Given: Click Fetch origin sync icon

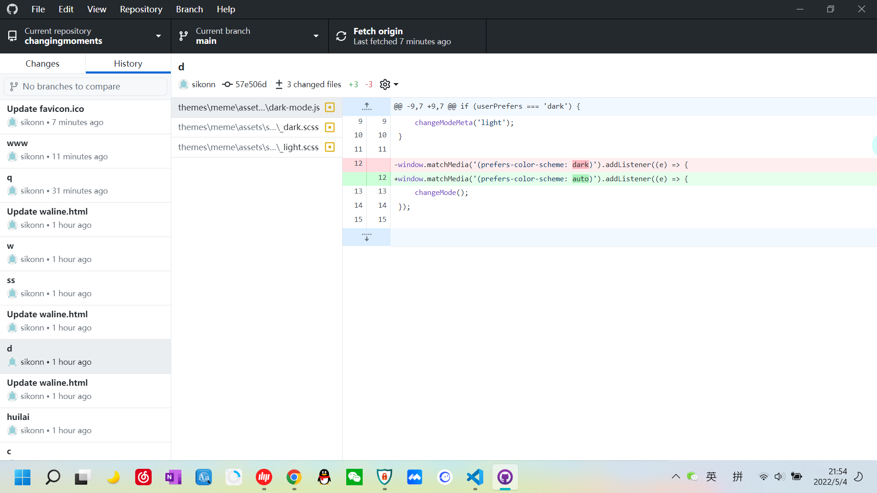Looking at the screenshot, I should click(x=341, y=36).
